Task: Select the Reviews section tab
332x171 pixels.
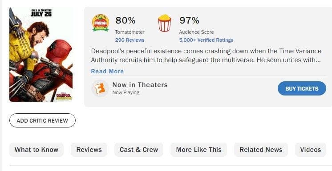Action: [89, 150]
